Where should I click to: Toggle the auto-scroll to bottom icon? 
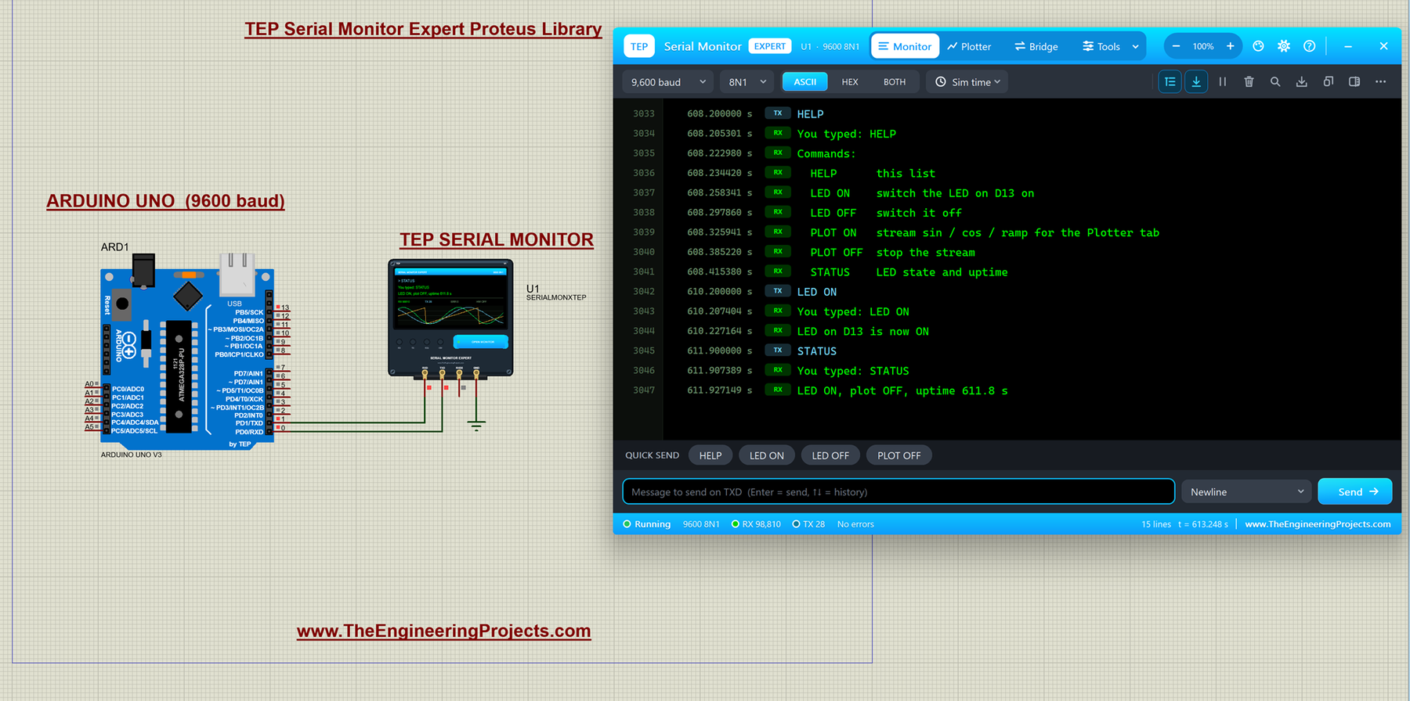[1196, 81]
